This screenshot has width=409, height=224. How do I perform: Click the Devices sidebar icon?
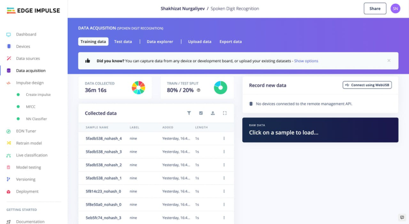click(x=9, y=46)
